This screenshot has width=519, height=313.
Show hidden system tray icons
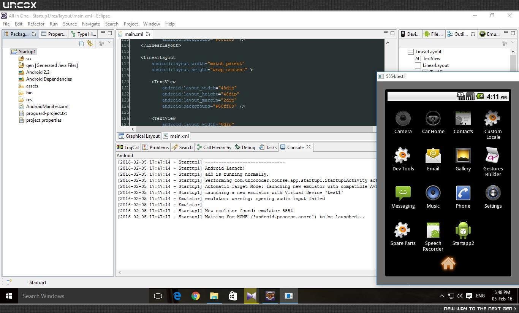(441, 296)
